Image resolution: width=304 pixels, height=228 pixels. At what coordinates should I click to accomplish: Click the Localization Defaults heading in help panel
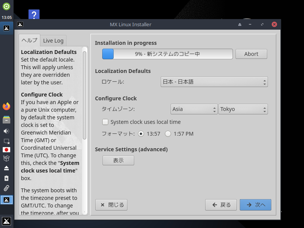pyautogui.click(x=49, y=52)
